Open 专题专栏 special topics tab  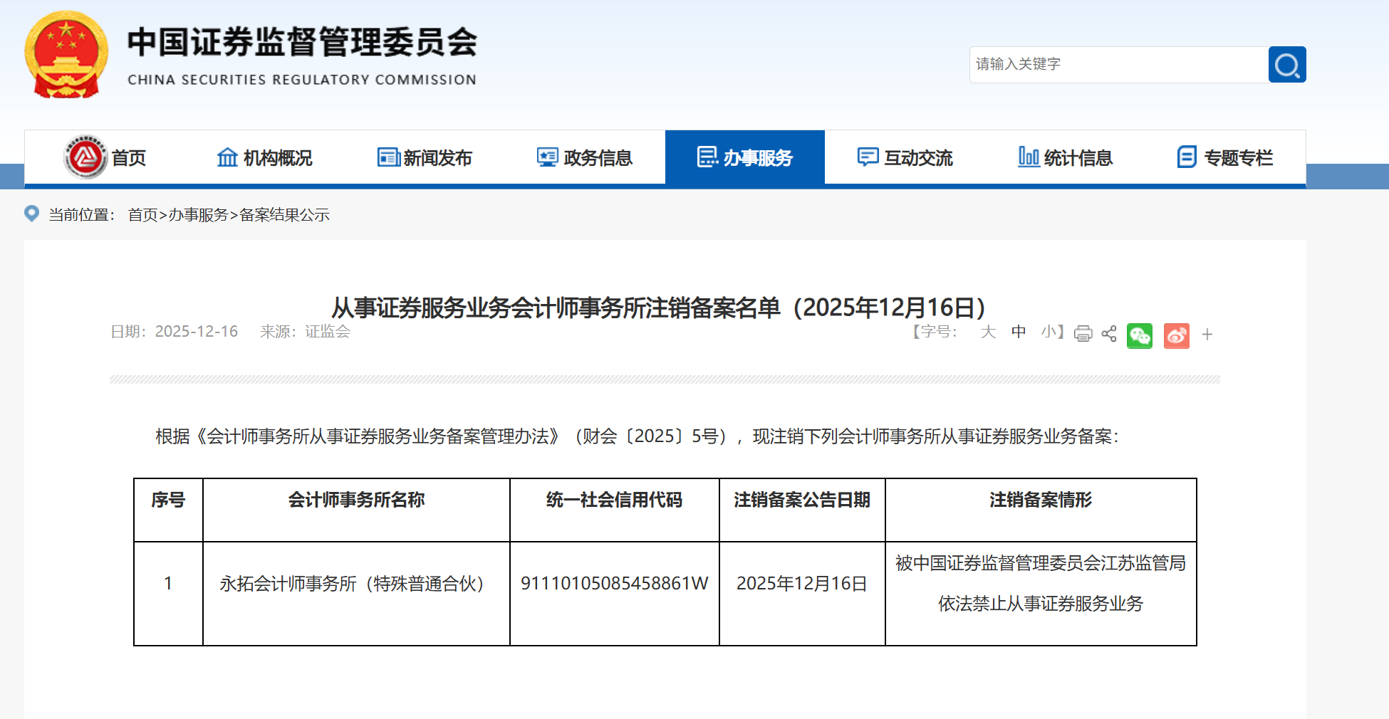1224,157
